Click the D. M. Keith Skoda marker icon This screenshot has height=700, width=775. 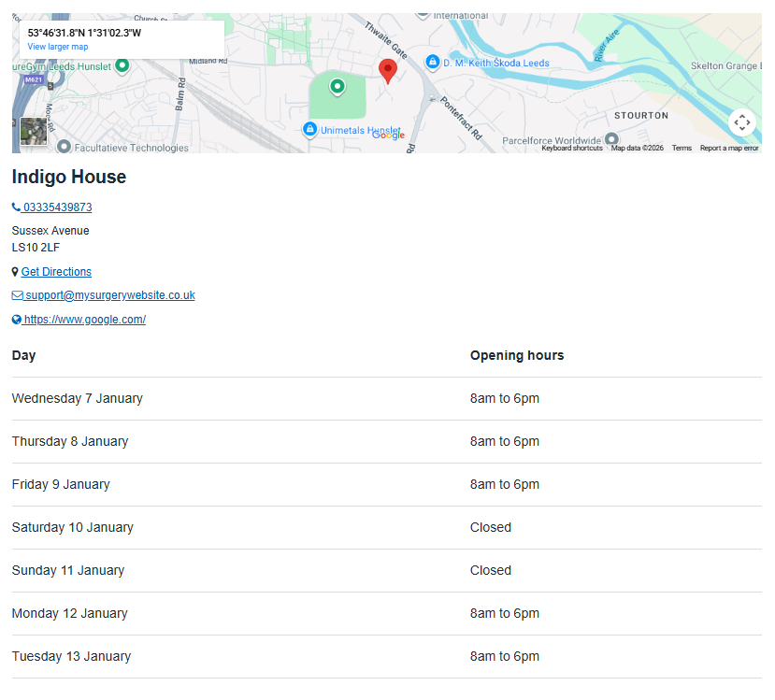432,63
